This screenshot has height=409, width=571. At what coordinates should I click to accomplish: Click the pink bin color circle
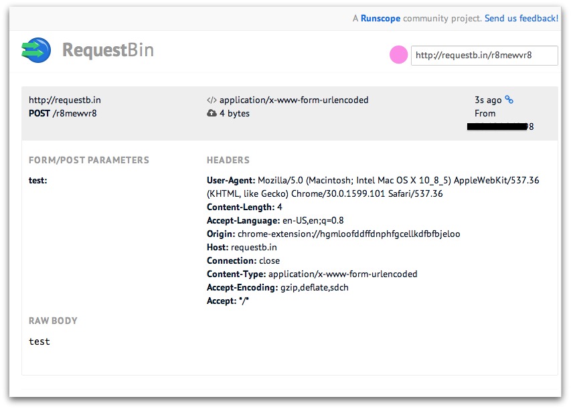pyautogui.click(x=398, y=55)
